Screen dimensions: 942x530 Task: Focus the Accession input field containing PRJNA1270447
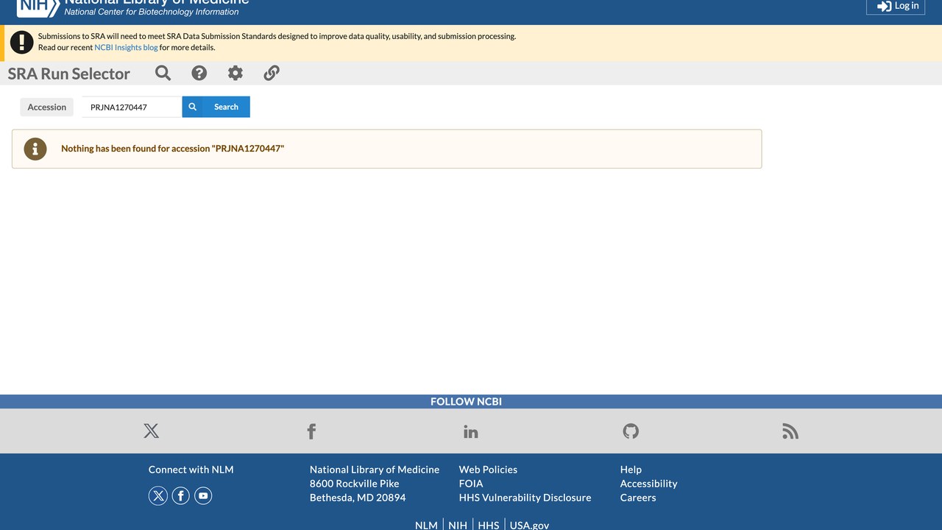tap(132, 107)
